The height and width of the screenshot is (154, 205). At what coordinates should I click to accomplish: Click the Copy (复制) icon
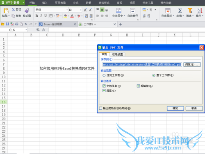point(13,16)
